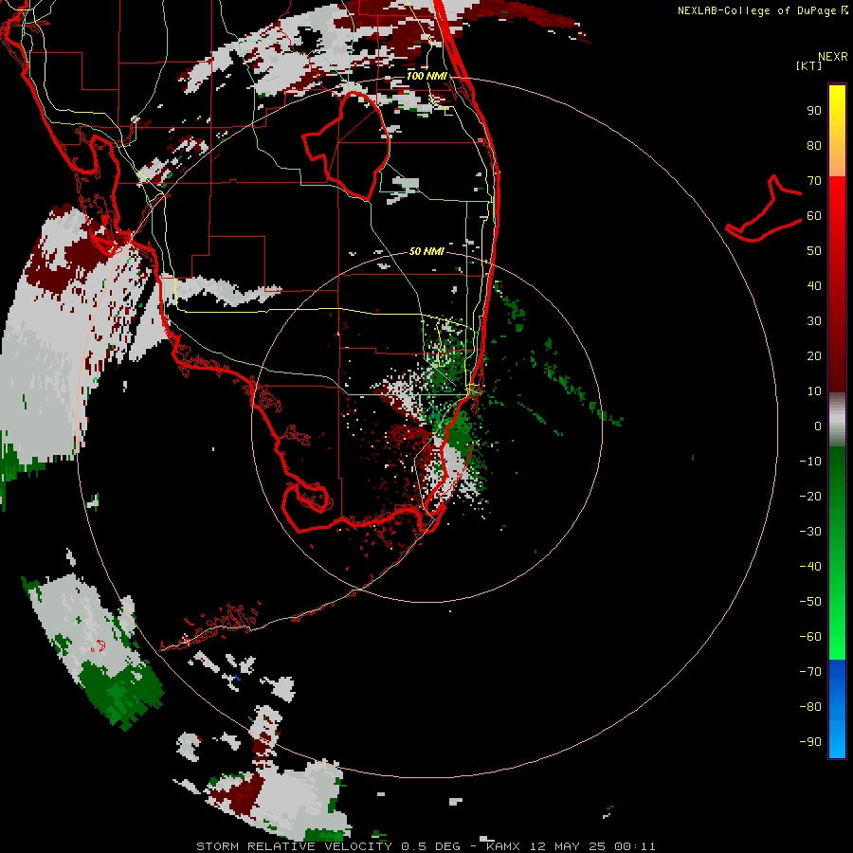Click the -40 value on the velocity scale
This screenshot has height=853, width=853.
pos(810,567)
